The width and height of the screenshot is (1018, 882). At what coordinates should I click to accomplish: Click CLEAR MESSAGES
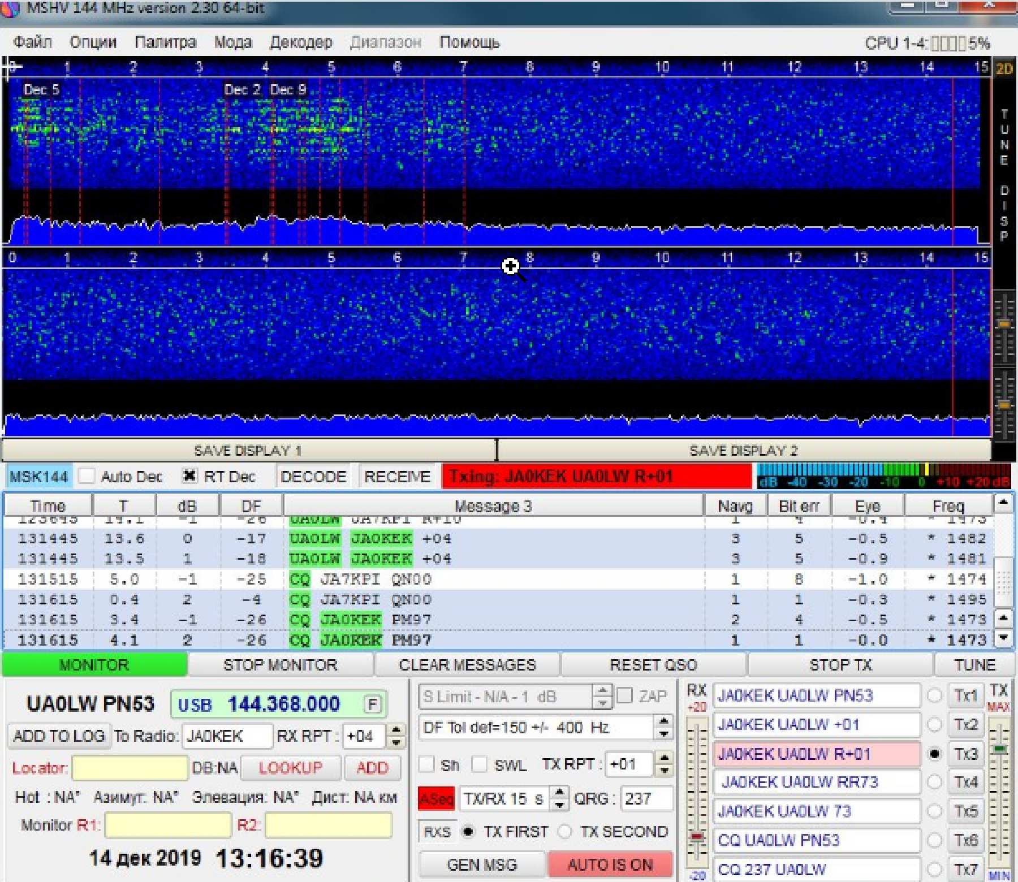(467, 664)
